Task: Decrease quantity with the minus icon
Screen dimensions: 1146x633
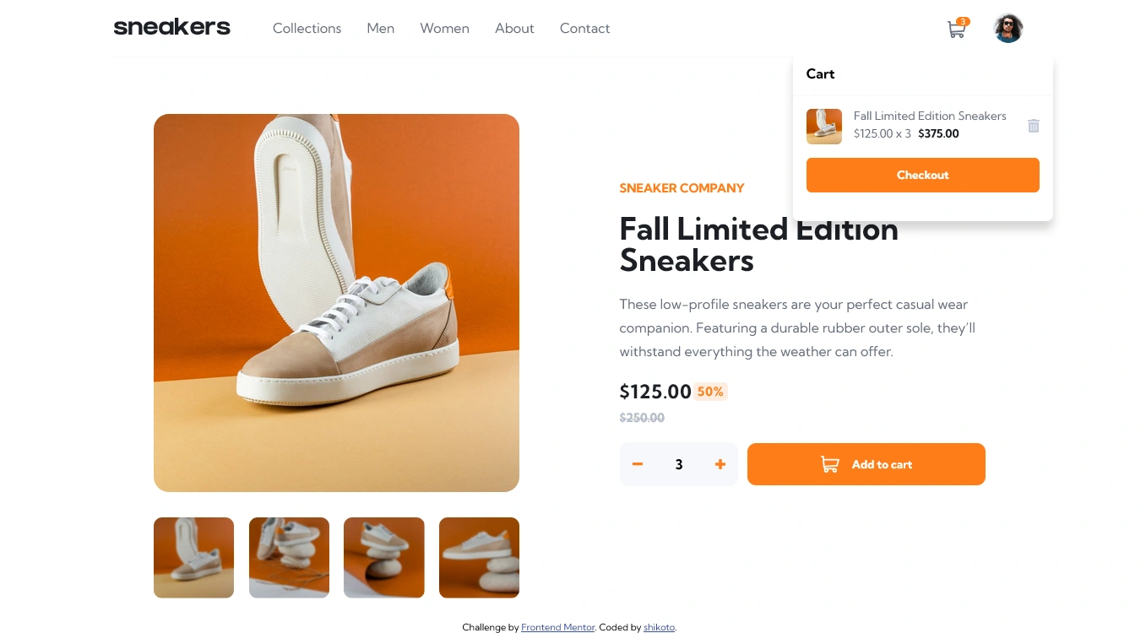Action: [638, 464]
